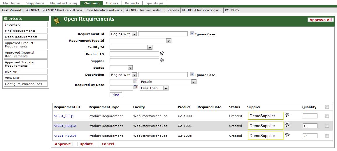
Task: Open Approved Transfer Requirements shortcut
Action: 26,64
